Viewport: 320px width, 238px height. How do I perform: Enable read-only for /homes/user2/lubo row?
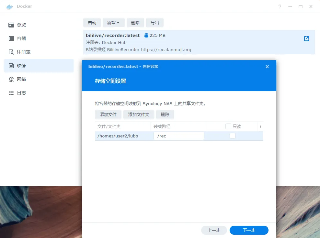[x=232, y=136]
